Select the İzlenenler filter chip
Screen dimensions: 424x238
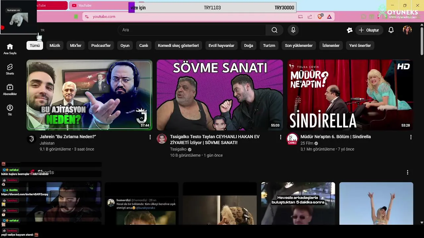[x=331, y=46]
